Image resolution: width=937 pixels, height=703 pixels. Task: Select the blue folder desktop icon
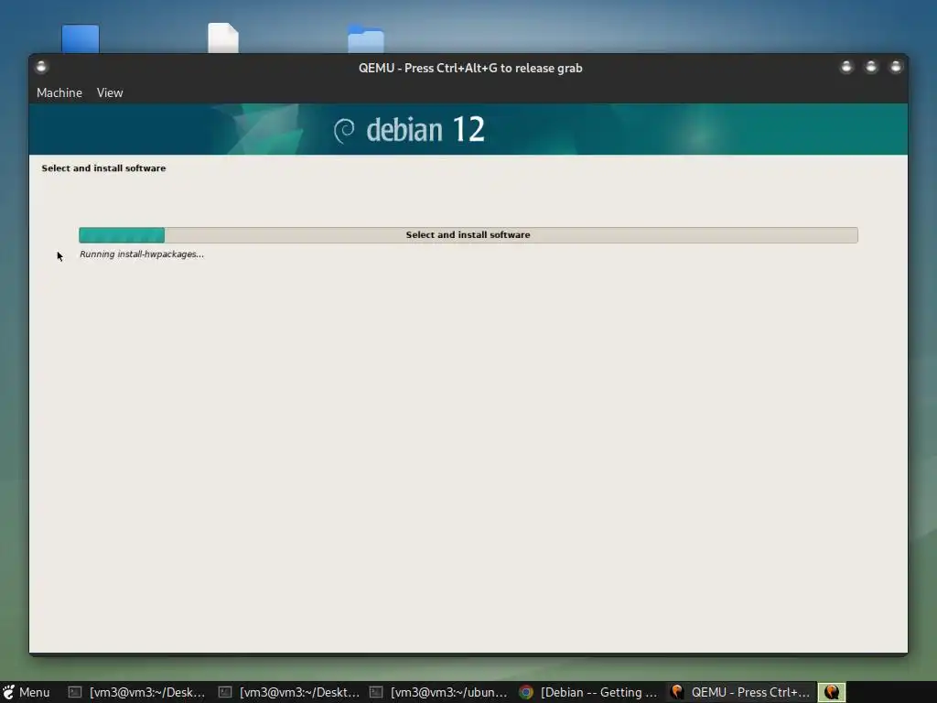[x=366, y=38]
